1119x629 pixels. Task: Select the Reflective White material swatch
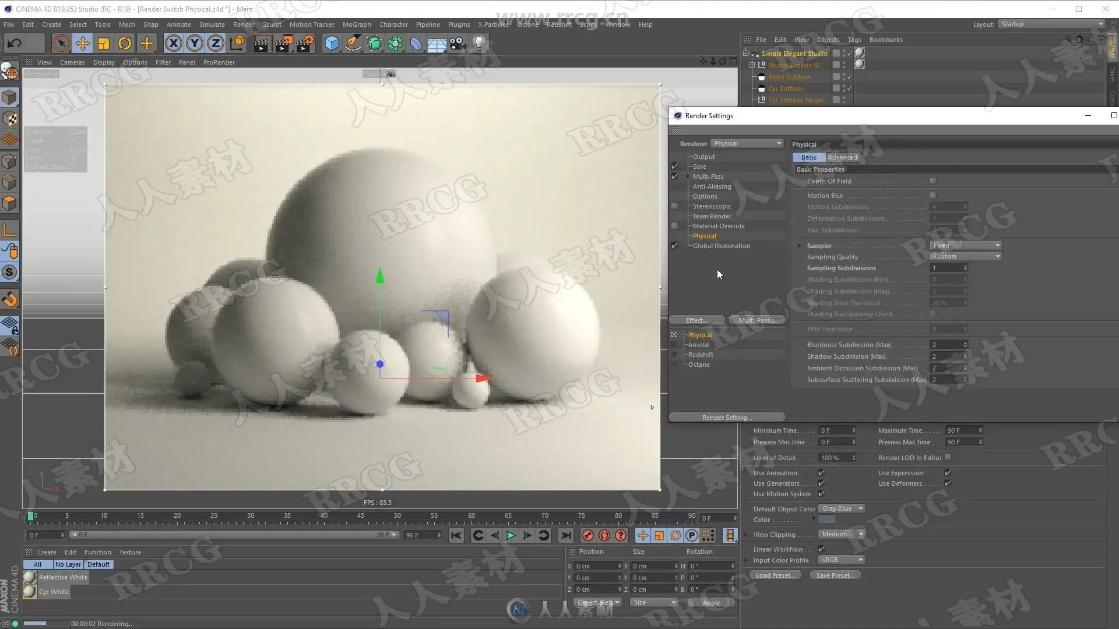(x=30, y=577)
